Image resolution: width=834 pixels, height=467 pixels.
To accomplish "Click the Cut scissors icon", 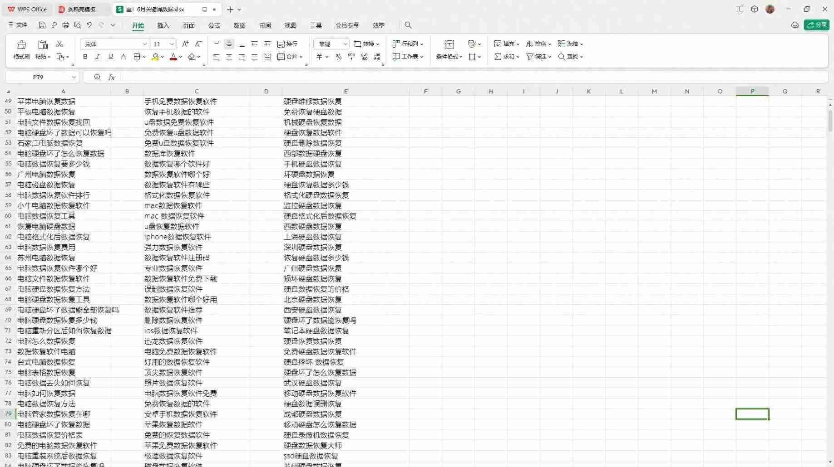I will 59,44.
